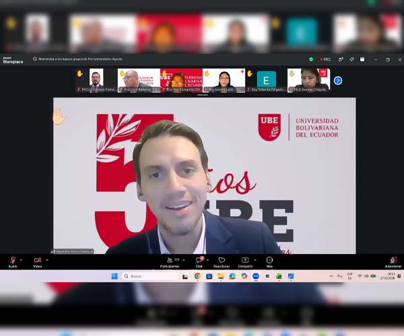The width and height of the screenshot is (404, 336).
Task: Open the Copilot app on the taskbar
Action: tap(244, 276)
